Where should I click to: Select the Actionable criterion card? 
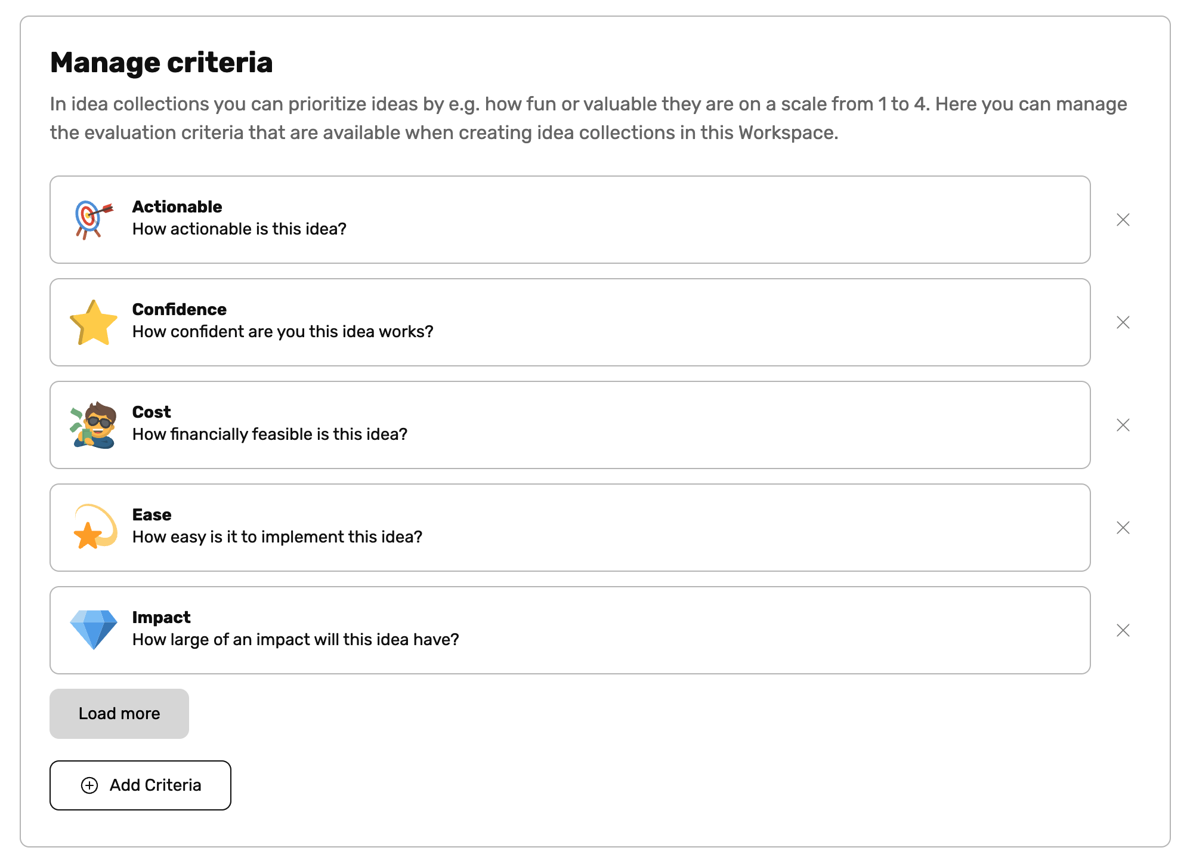[537, 220]
